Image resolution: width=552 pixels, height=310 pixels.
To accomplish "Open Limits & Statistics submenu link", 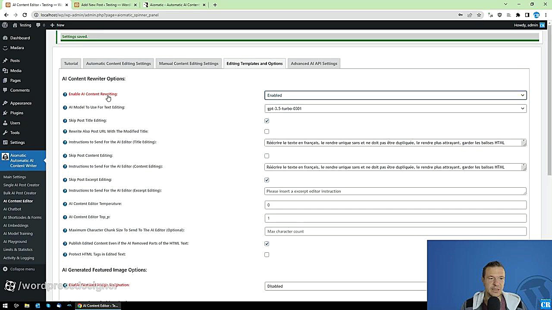I will click(18, 250).
